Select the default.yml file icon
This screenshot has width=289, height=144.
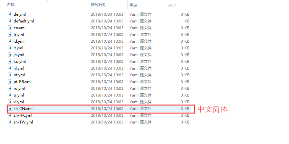pos(10,21)
